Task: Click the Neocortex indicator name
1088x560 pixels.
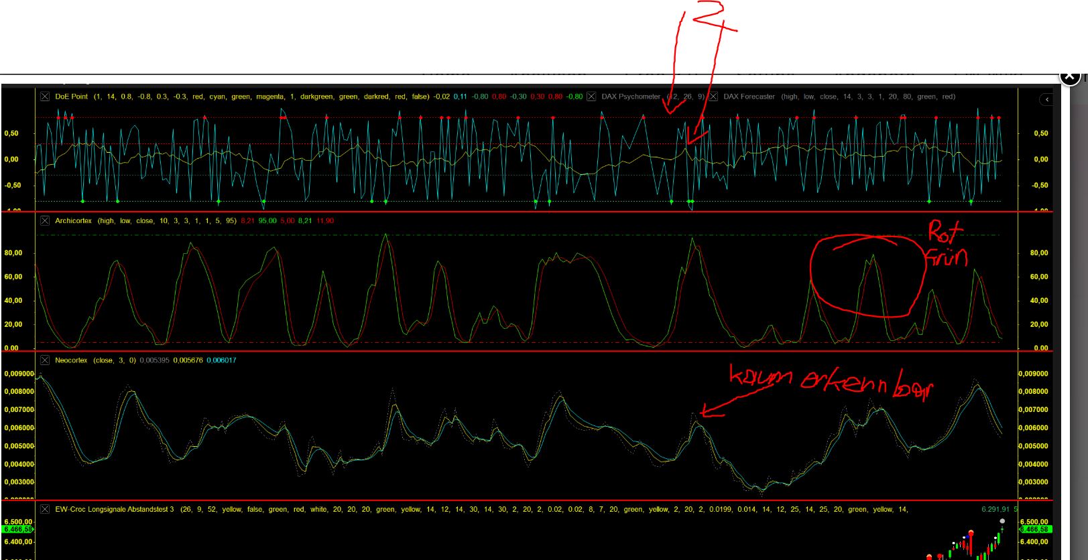Action: [x=71, y=360]
